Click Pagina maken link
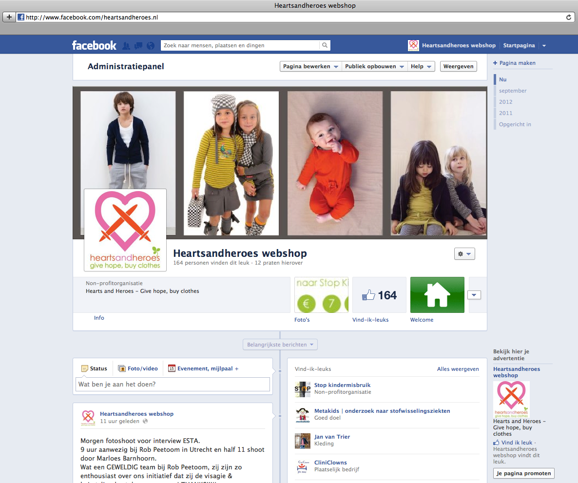The height and width of the screenshot is (483, 578). (518, 63)
